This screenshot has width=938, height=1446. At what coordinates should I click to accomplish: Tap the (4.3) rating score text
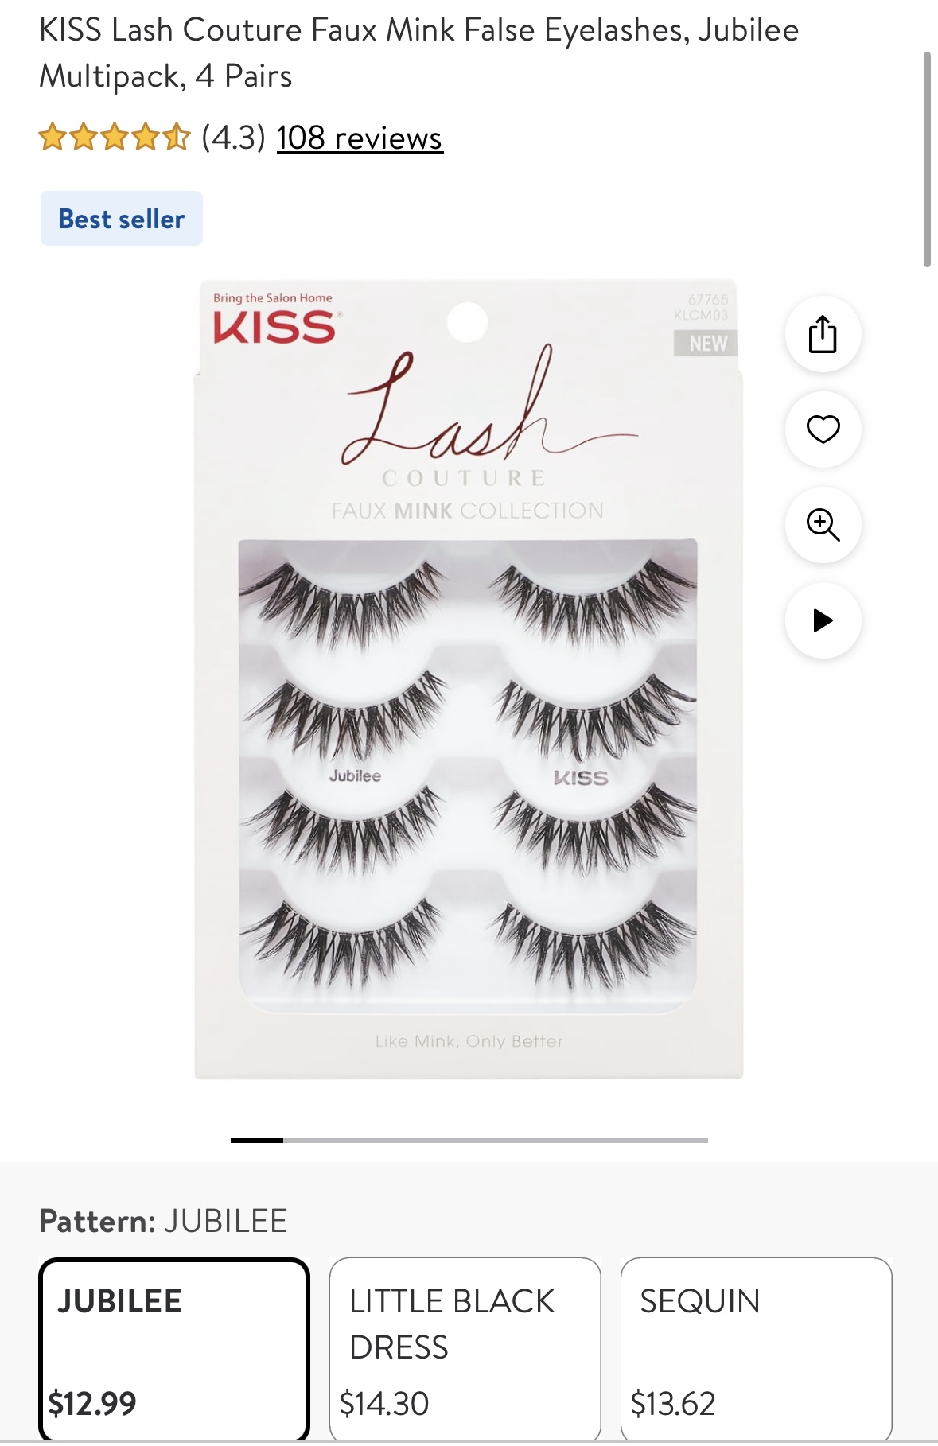pos(233,138)
